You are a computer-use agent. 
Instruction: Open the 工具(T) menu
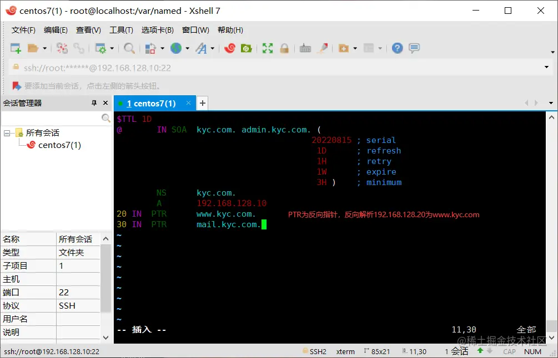[x=121, y=30]
